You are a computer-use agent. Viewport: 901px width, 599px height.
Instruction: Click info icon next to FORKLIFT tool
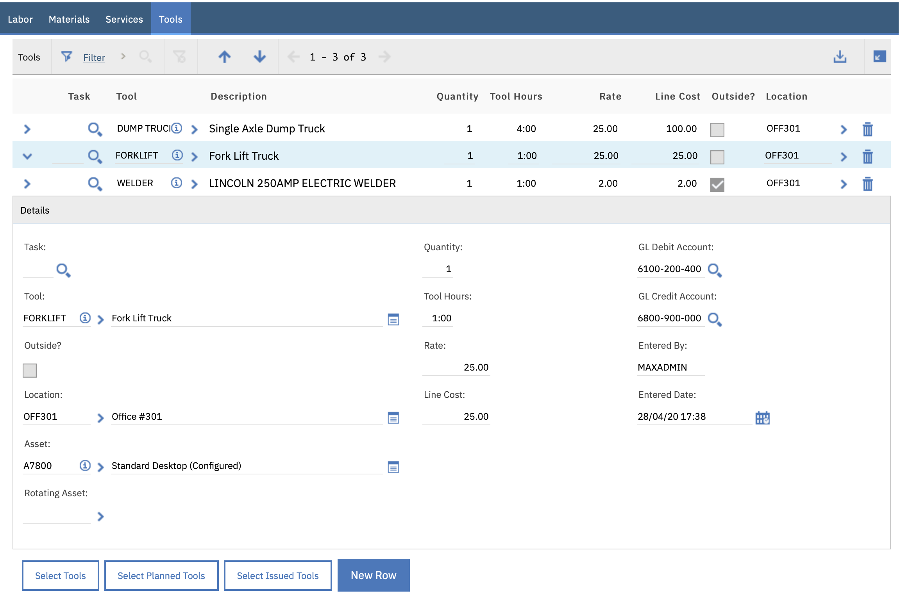pos(177,155)
